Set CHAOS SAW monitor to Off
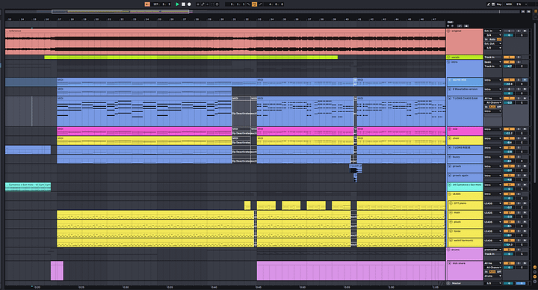Image resolution: width=538 pixels, height=290 pixels. [x=499, y=107]
